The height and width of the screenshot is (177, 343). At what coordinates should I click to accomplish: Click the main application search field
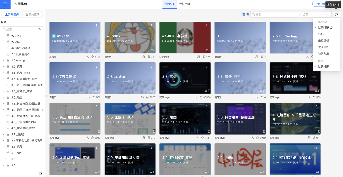pyautogui.click(x=274, y=14)
